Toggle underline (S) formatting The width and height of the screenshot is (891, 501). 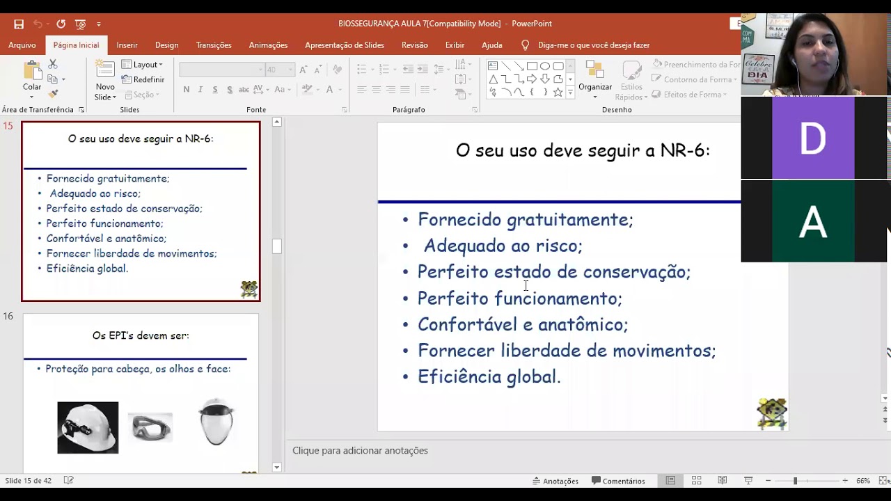(215, 90)
